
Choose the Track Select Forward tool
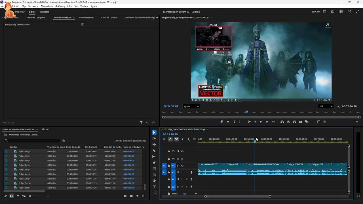click(154, 139)
